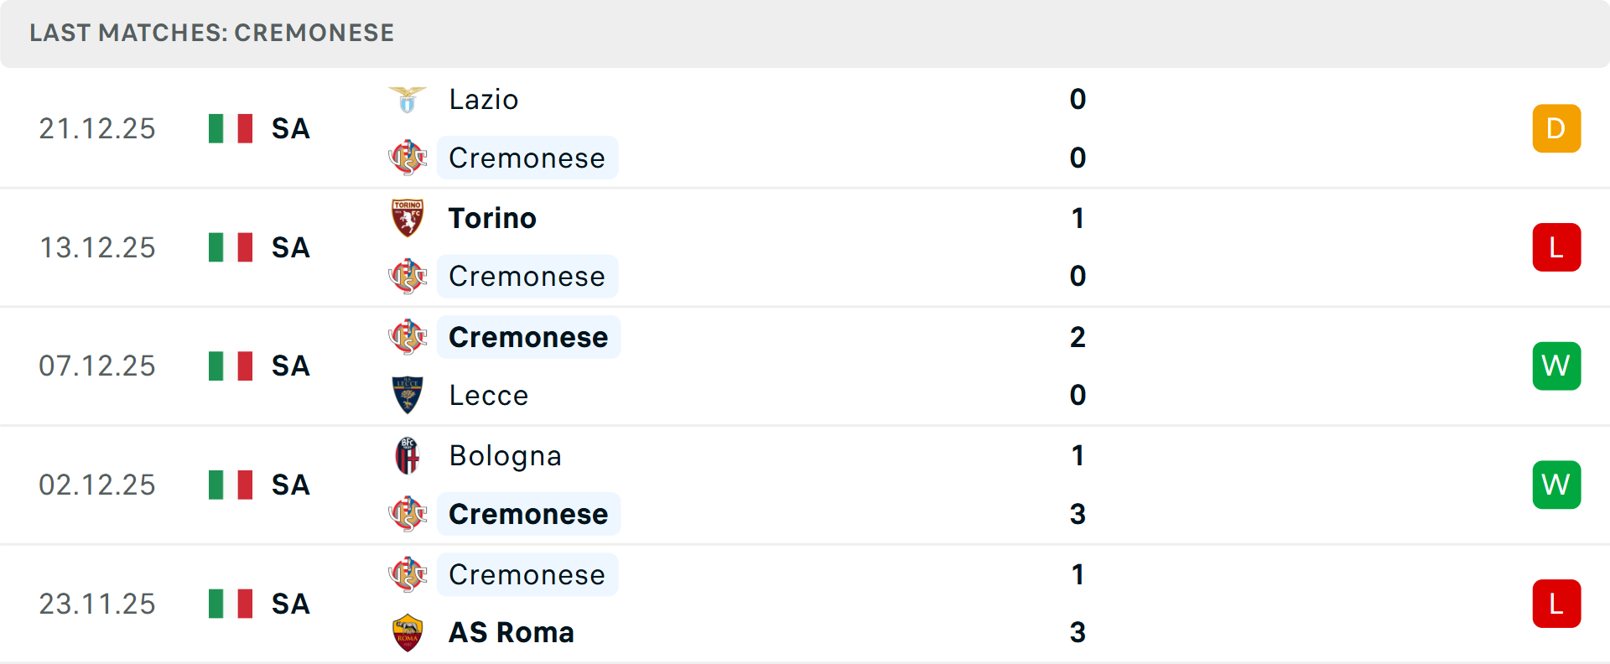This screenshot has width=1610, height=664.
Task: Open the Bologna team link
Action: (x=505, y=455)
